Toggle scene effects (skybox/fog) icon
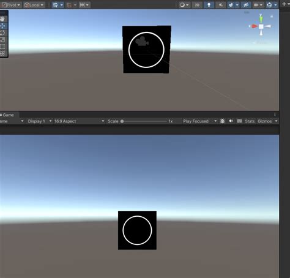The image size is (290, 278). coord(231,5)
